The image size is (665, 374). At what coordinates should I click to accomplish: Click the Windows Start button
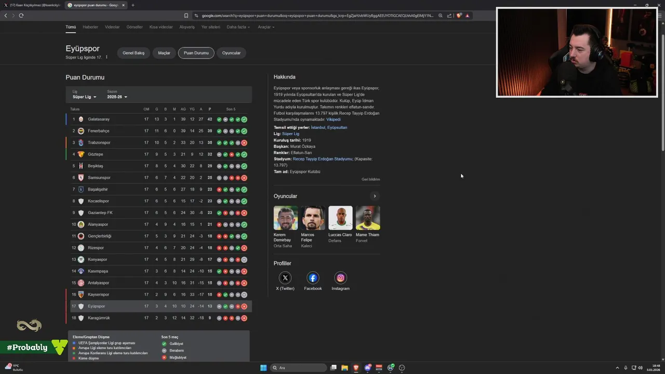(263, 368)
